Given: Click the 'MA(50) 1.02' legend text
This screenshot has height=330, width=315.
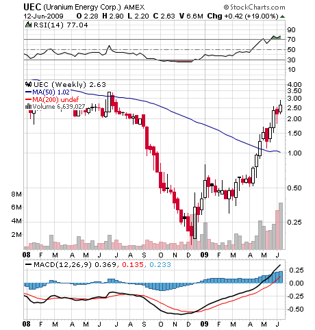Looking at the screenshot, I should [51, 92].
